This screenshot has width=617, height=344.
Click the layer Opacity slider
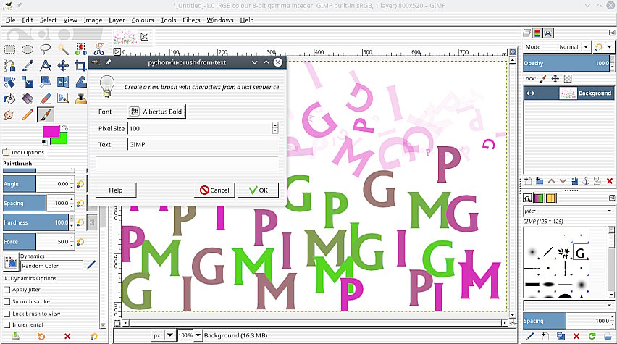point(566,64)
